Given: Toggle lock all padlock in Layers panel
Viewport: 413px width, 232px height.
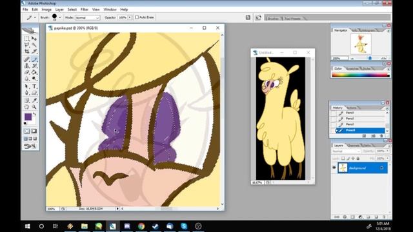Looking at the screenshot, I should coord(358,159).
